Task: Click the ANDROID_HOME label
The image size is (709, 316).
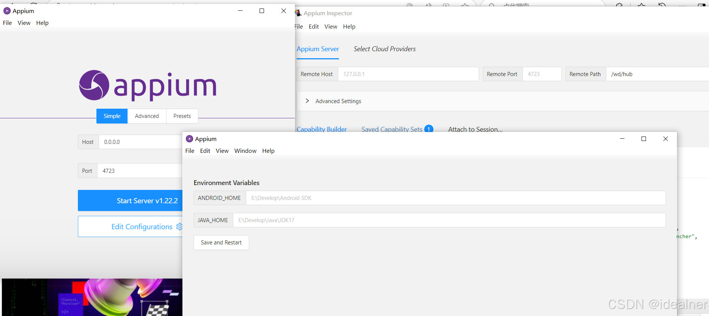Action: (x=220, y=198)
